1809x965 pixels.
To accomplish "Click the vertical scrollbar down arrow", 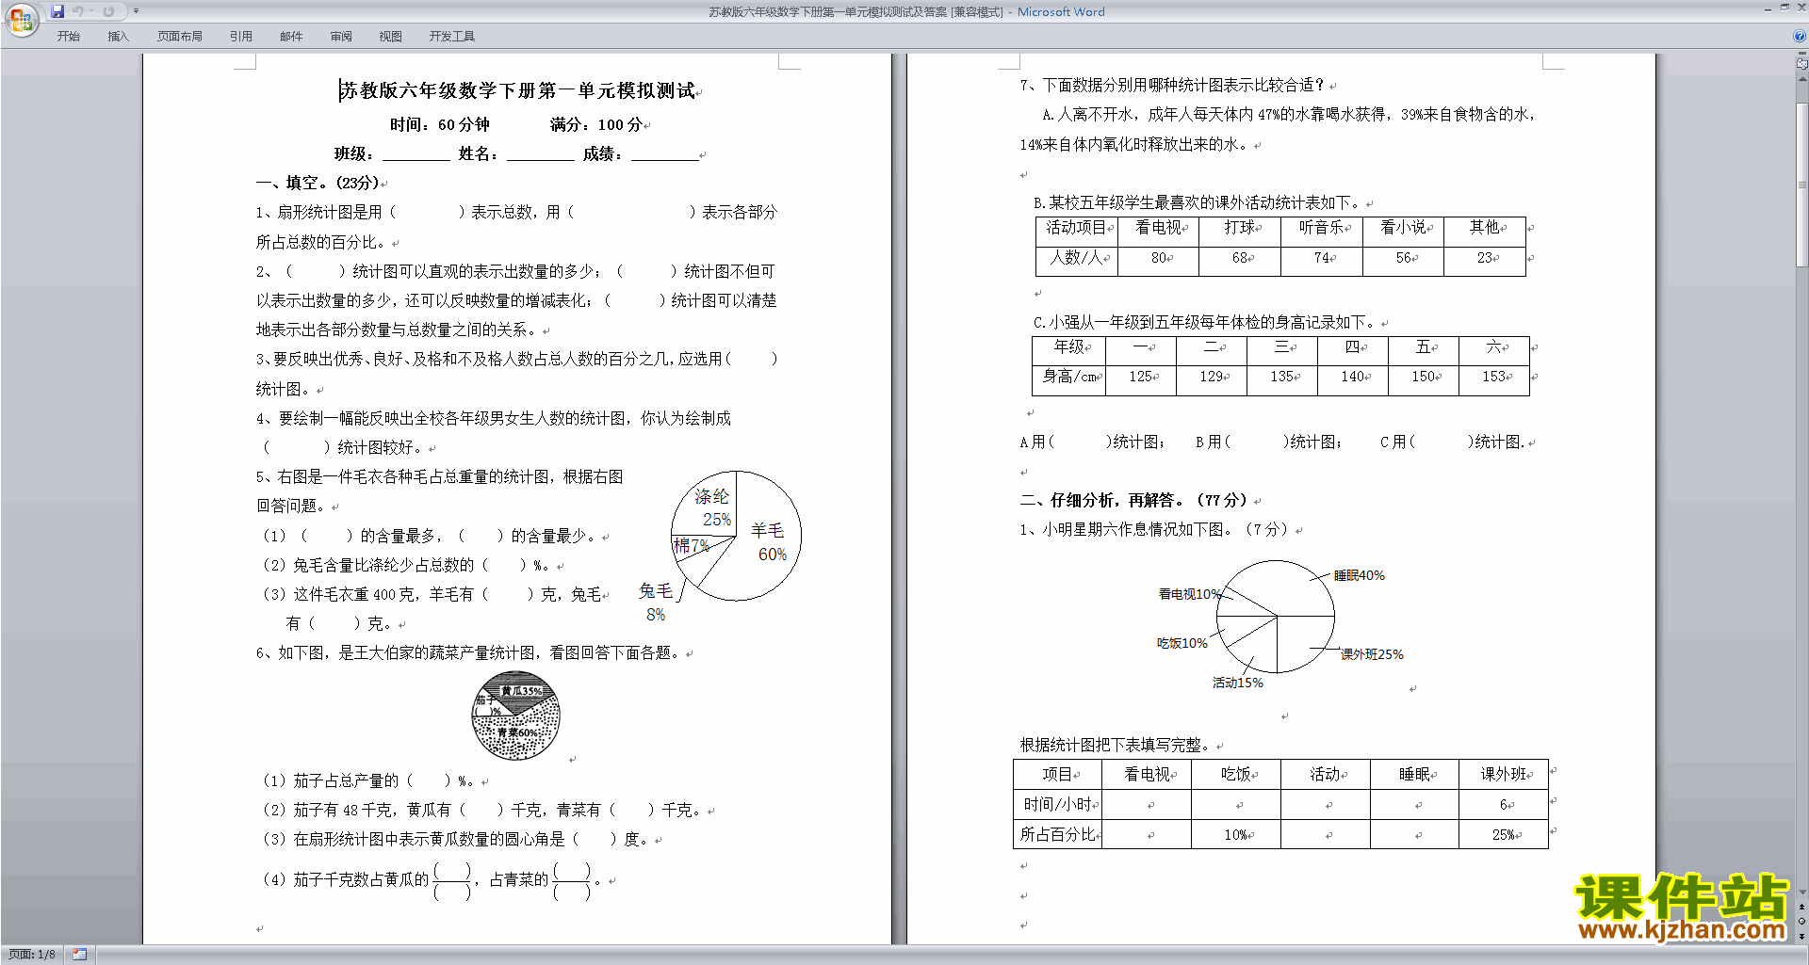I will coord(1802,892).
